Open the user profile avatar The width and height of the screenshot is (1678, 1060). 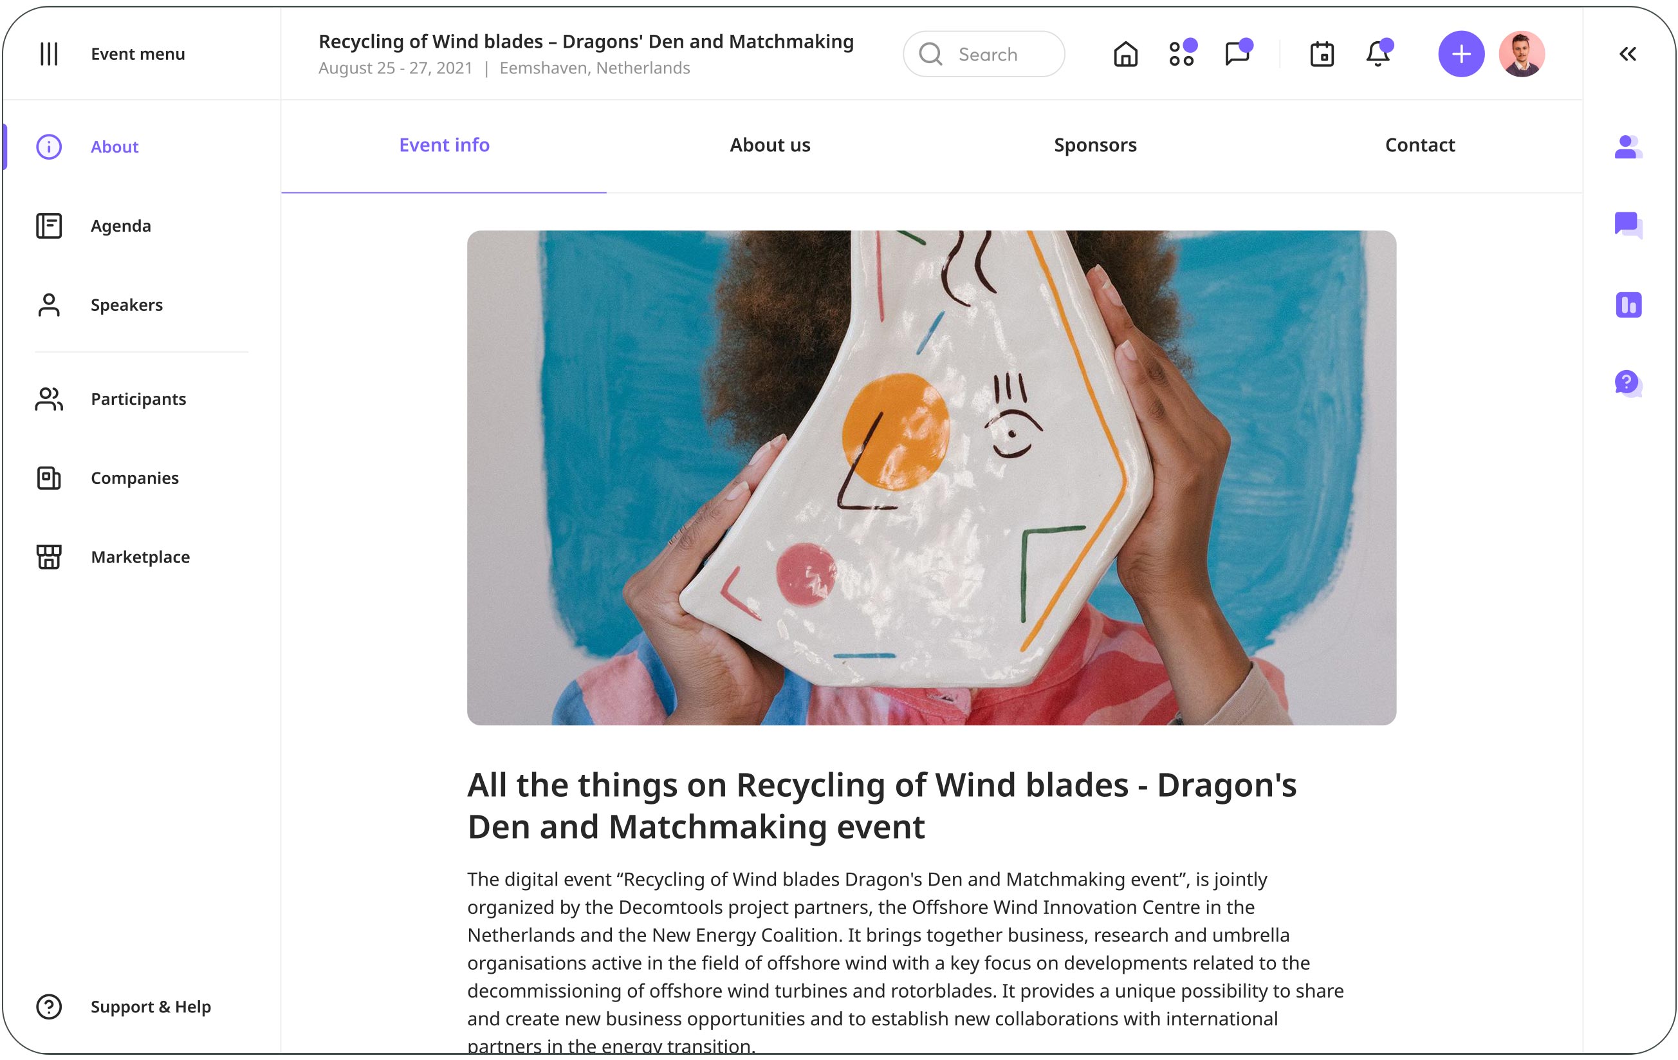coord(1522,53)
